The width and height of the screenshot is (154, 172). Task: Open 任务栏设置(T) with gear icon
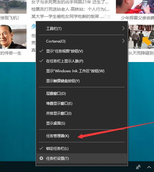(82, 158)
